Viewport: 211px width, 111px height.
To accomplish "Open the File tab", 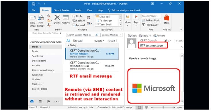I will pos(34,10).
